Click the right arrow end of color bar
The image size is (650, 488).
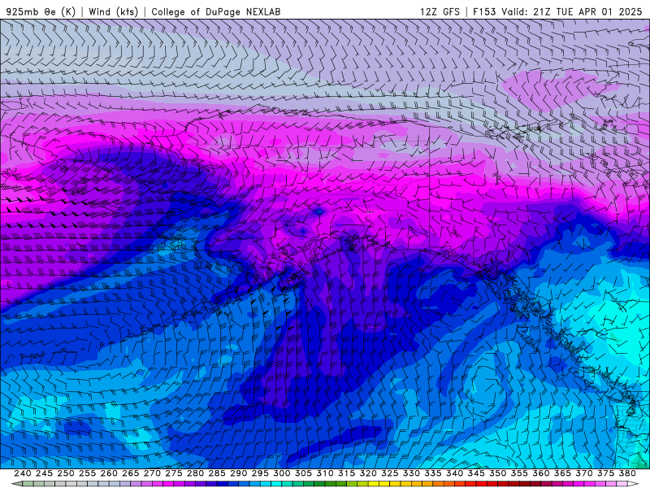pos(633,484)
